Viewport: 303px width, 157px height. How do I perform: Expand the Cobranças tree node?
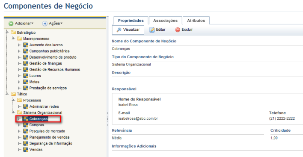[x=19, y=119]
